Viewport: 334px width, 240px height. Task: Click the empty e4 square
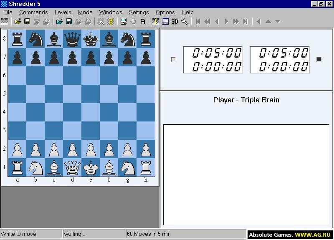[91, 112]
